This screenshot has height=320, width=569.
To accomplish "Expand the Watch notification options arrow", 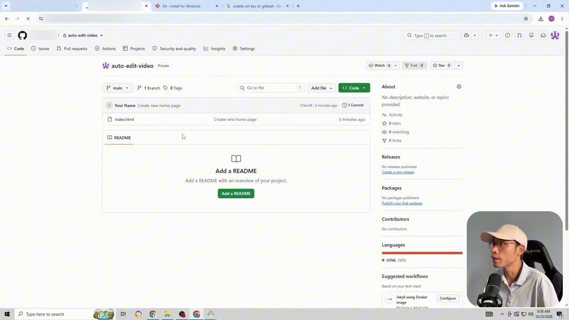I will (x=395, y=65).
